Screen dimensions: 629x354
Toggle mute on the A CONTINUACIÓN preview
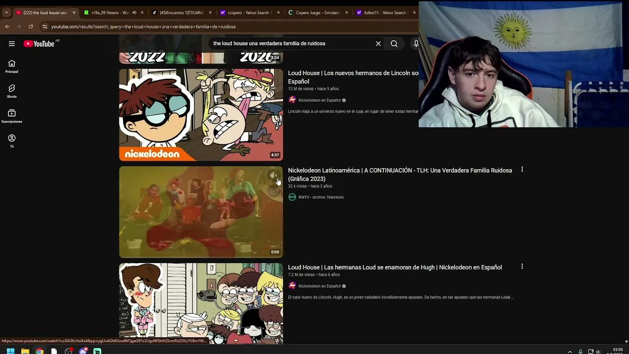click(x=274, y=176)
